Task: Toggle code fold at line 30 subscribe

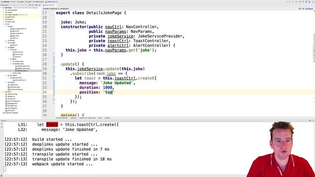Action: pos(54,73)
